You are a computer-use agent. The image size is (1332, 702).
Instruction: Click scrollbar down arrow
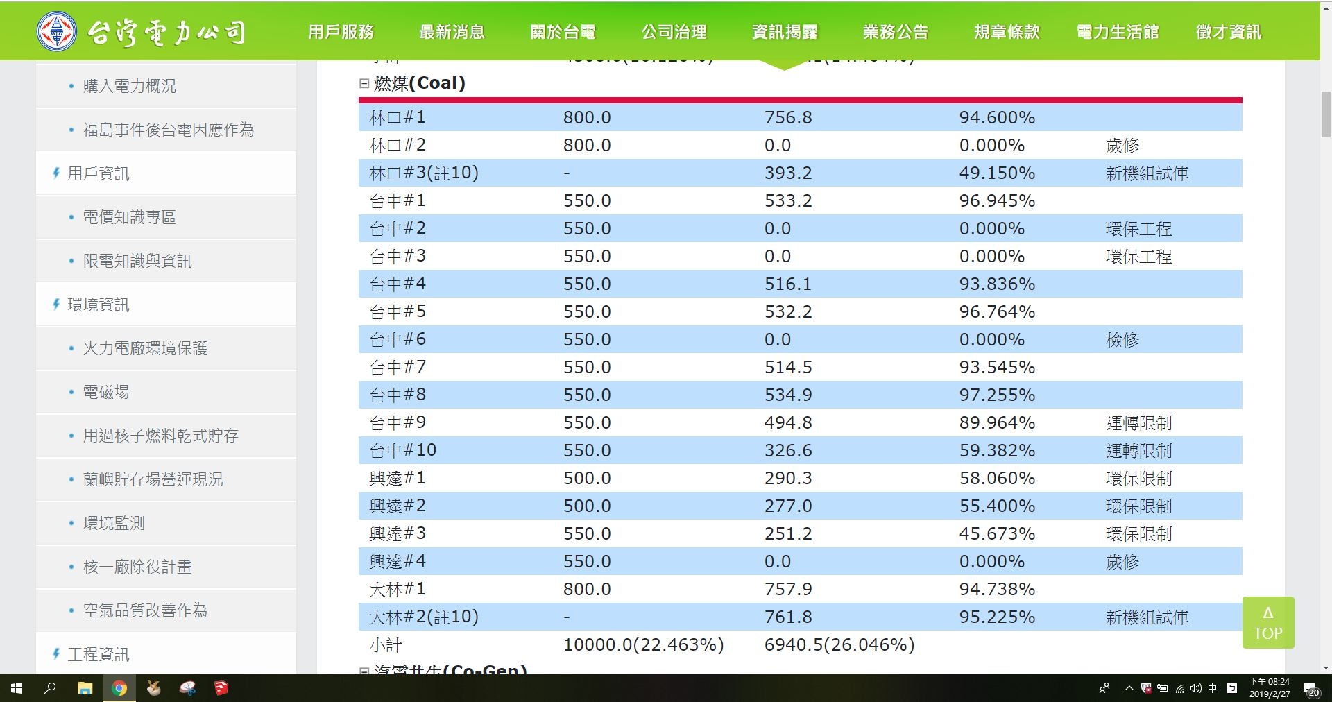pos(1326,668)
